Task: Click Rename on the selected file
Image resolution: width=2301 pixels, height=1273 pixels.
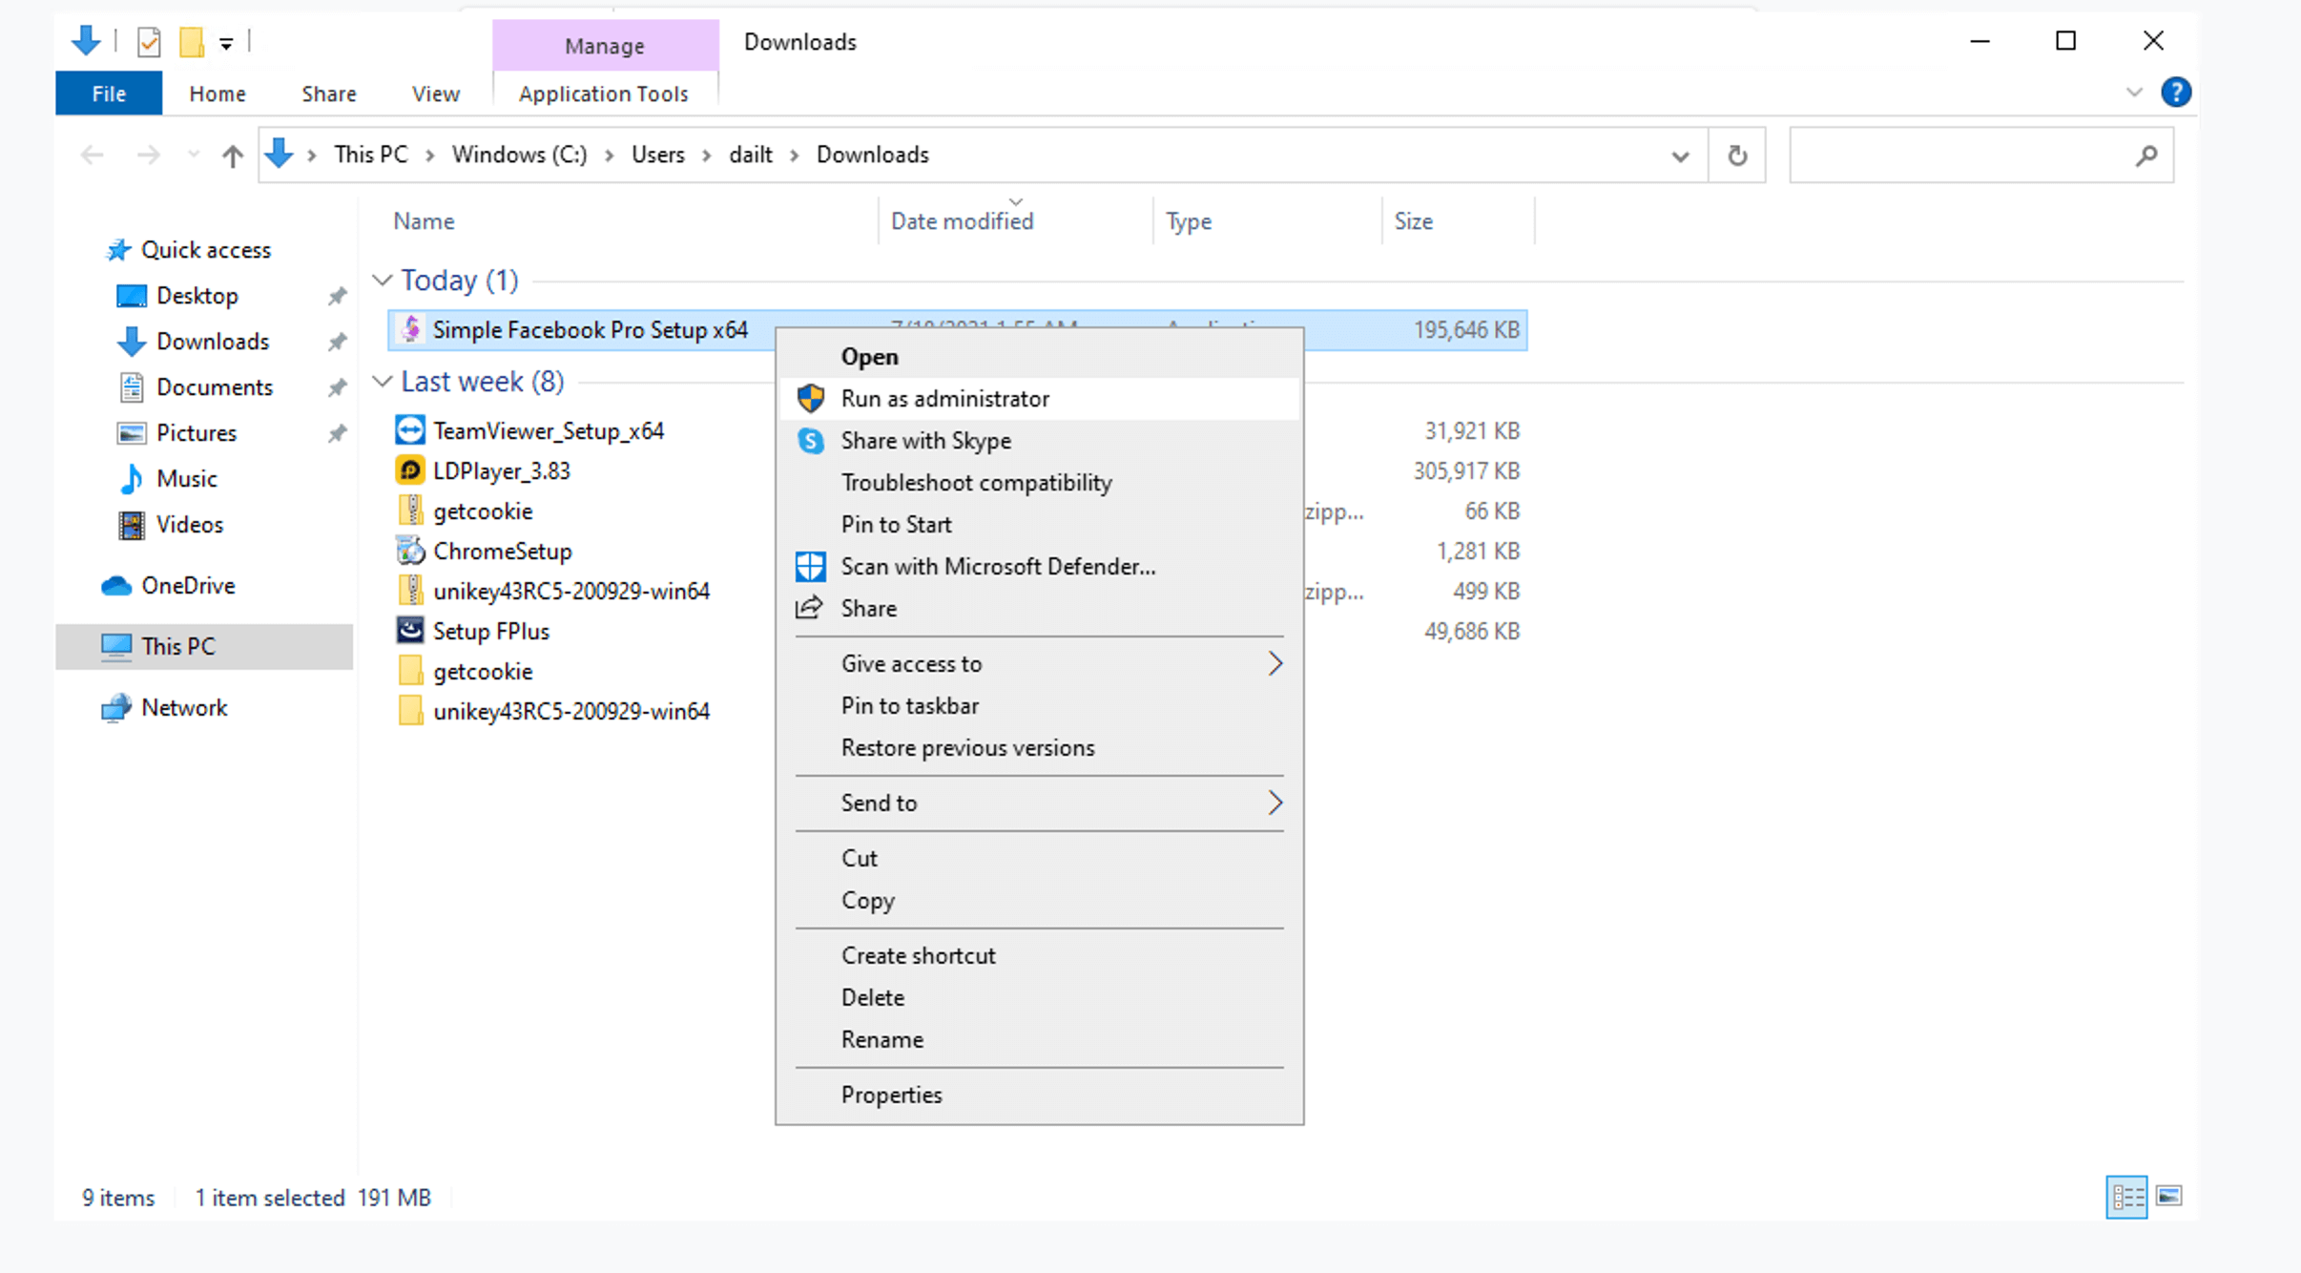Action: (x=881, y=1039)
